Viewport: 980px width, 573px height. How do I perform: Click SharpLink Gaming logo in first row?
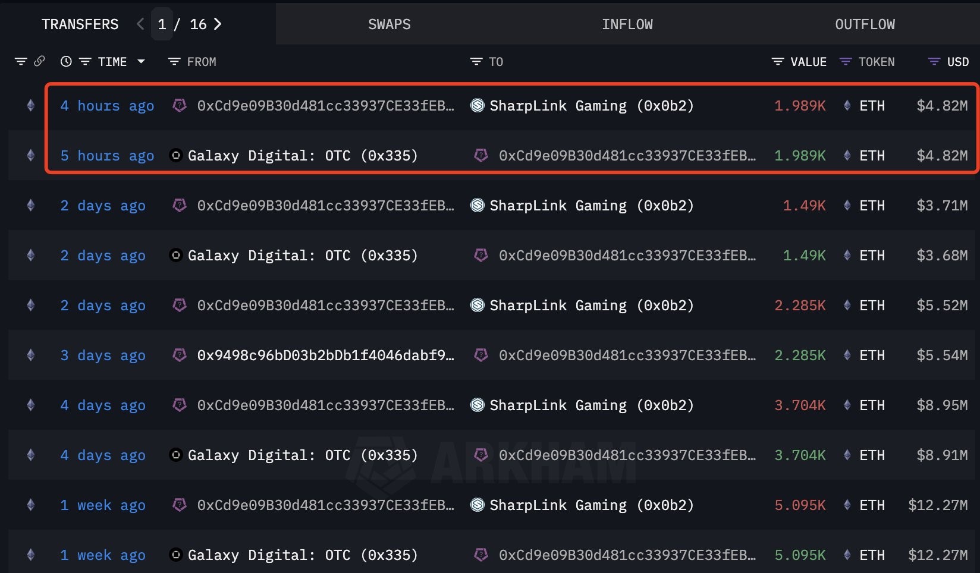tap(477, 106)
